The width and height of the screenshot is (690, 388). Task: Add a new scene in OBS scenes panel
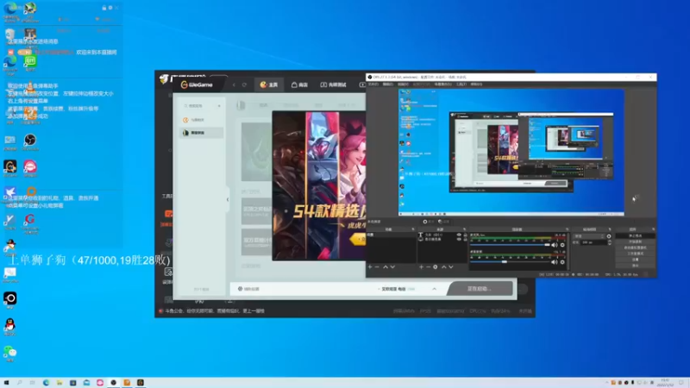coord(370,267)
